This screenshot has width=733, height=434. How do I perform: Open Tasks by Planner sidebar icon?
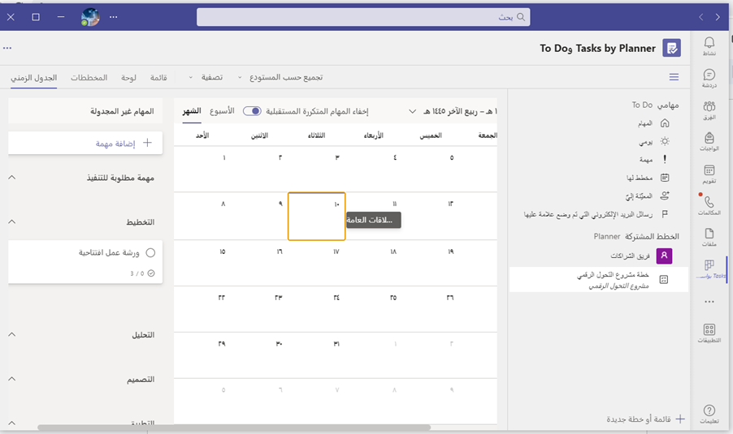pyautogui.click(x=709, y=269)
